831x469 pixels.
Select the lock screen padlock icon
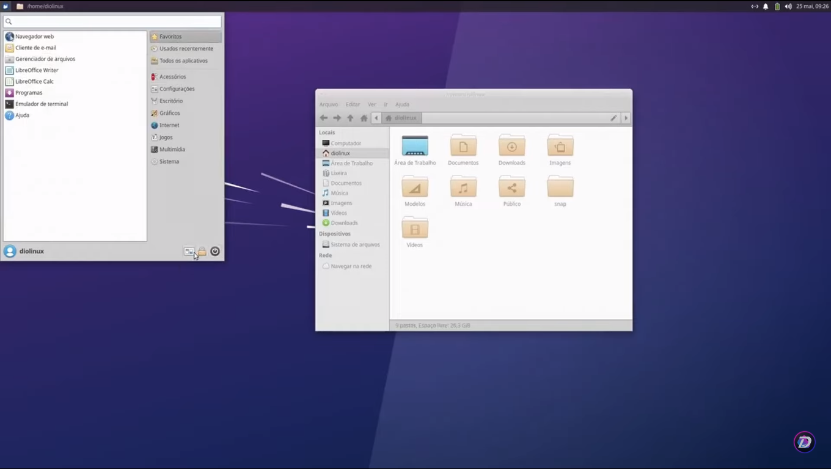(x=202, y=251)
